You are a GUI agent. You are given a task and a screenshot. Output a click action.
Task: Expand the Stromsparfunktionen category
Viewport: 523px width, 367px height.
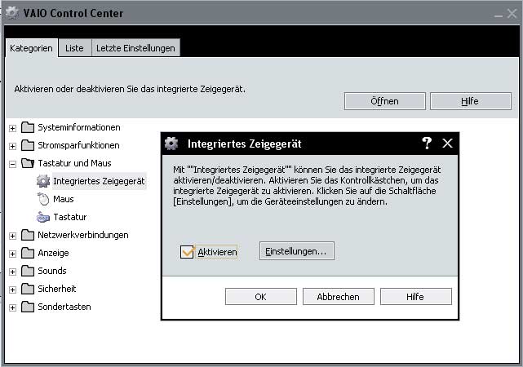pos(13,146)
